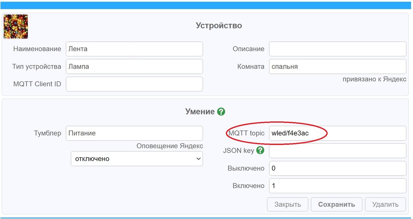Click the Включено field containing 1
The height and width of the screenshot is (219, 413).
[337, 186]
